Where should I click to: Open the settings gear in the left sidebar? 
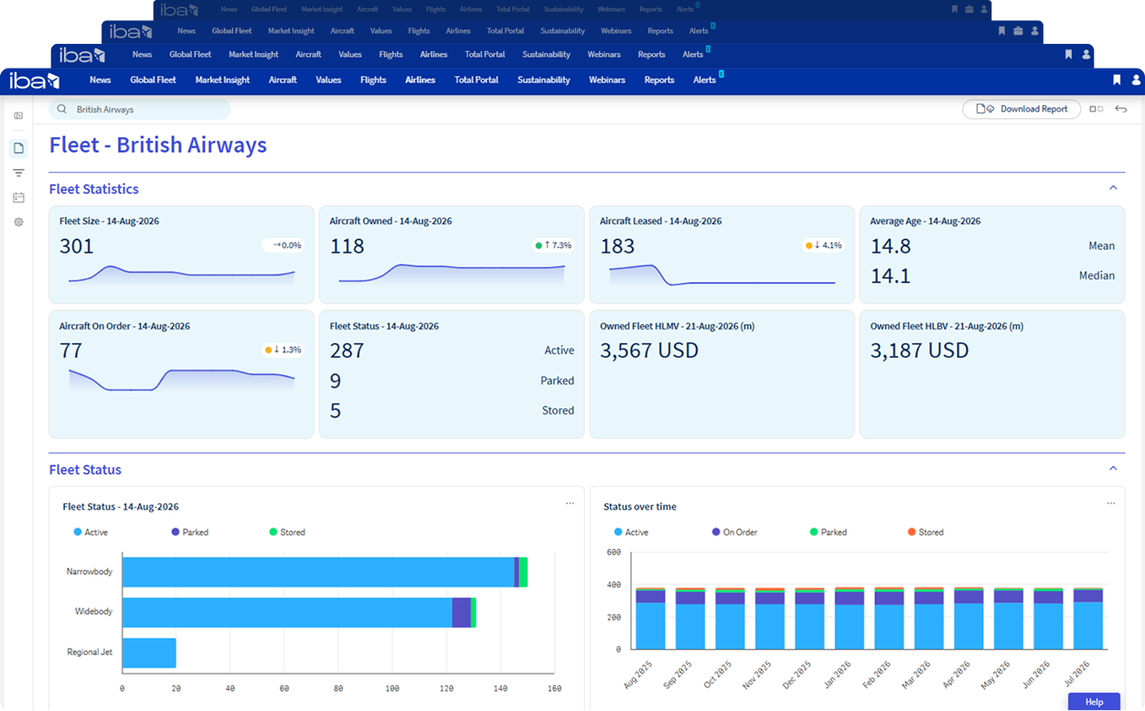pyautogui.click(x=18, y=222)
